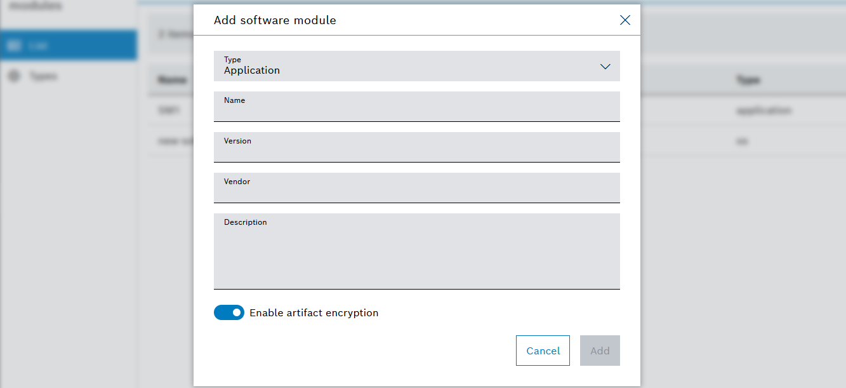Open the Type field showing Application

tap(406, 66)
